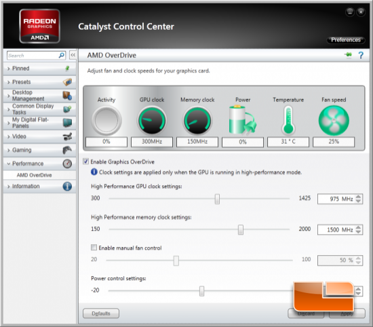Click the Power control slider handle

click(x=201, y=291)
